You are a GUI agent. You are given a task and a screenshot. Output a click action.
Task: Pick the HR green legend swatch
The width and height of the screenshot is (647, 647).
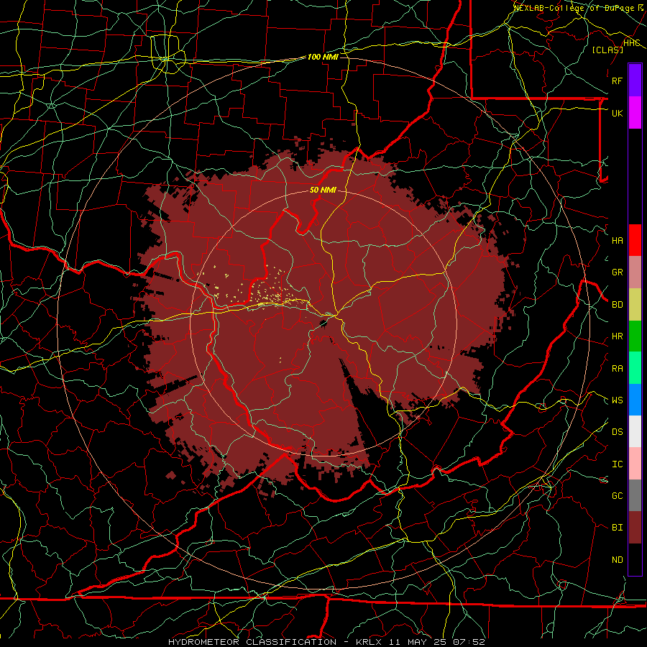click(635, 336)
